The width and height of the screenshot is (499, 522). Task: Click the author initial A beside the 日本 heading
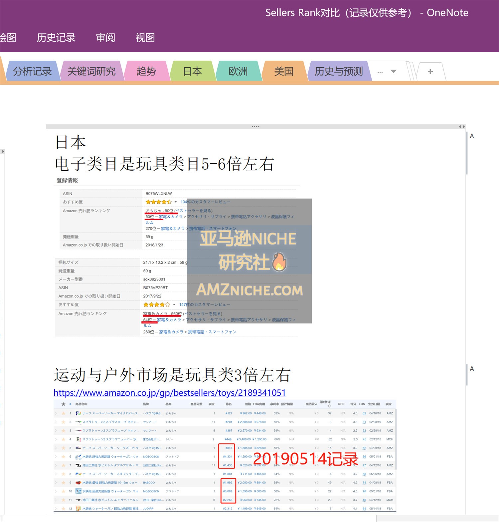(472, 136)
